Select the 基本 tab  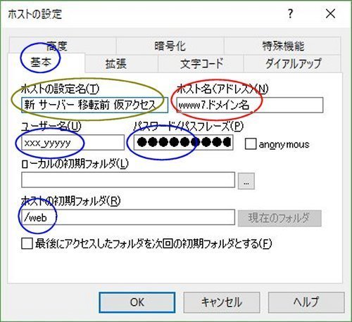coord(46,63)
